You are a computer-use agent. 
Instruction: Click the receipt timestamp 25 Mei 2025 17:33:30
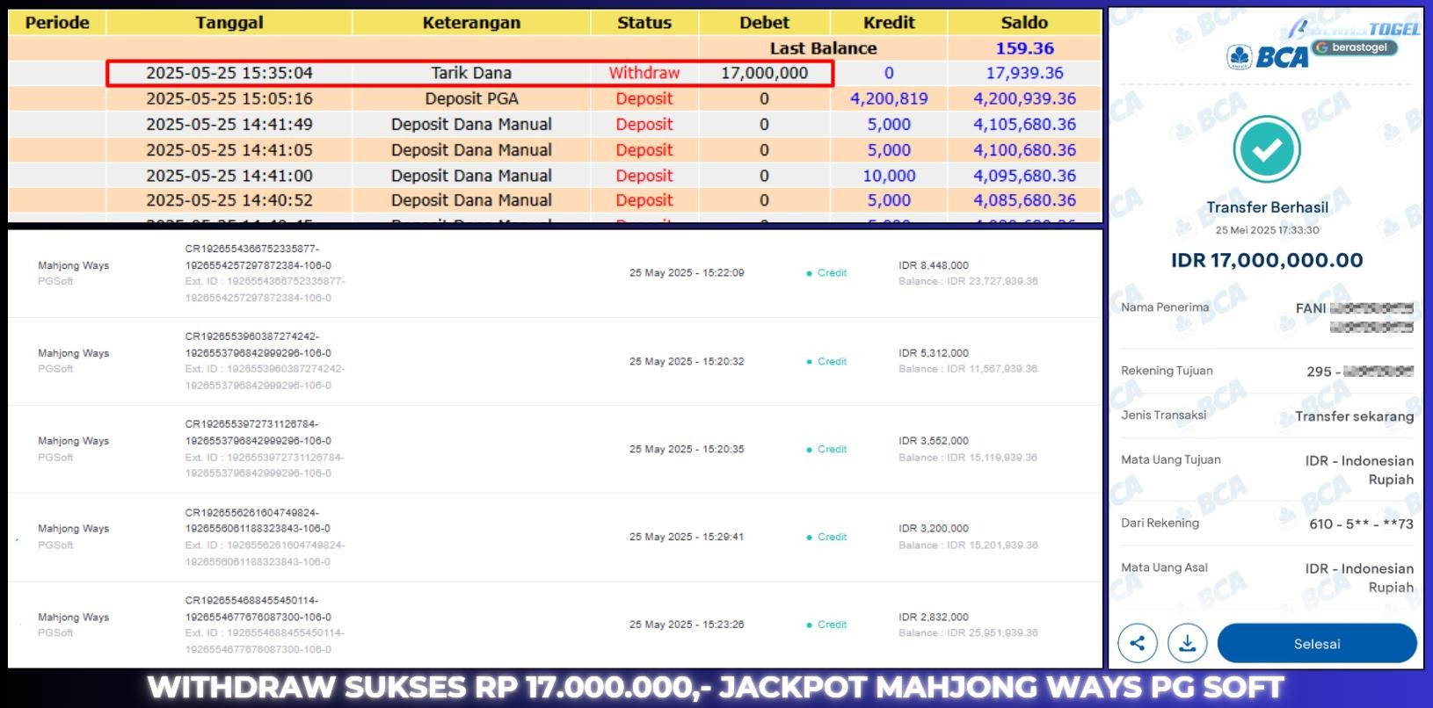click(x=1267, y=230)
